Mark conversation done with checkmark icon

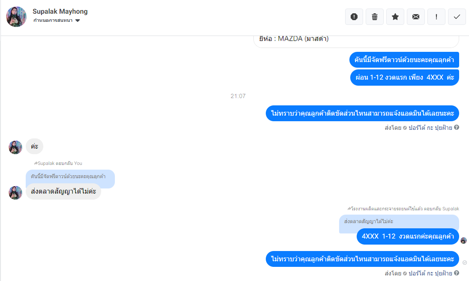point(457,17)
